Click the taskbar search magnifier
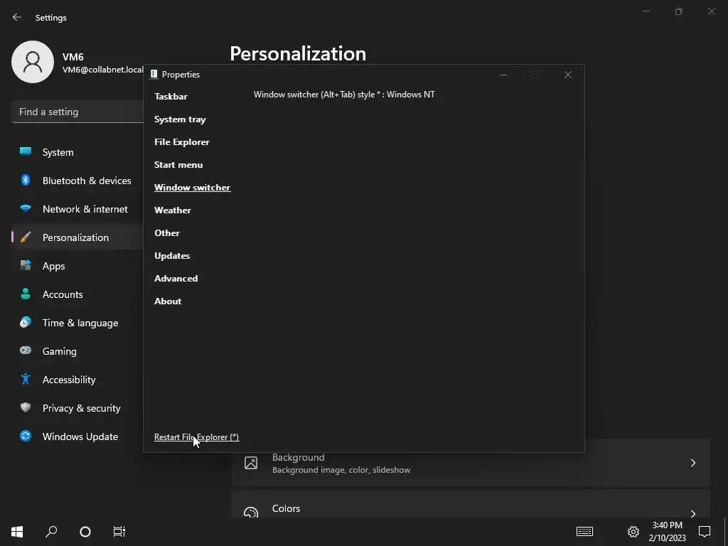 [x=51, y=532]
